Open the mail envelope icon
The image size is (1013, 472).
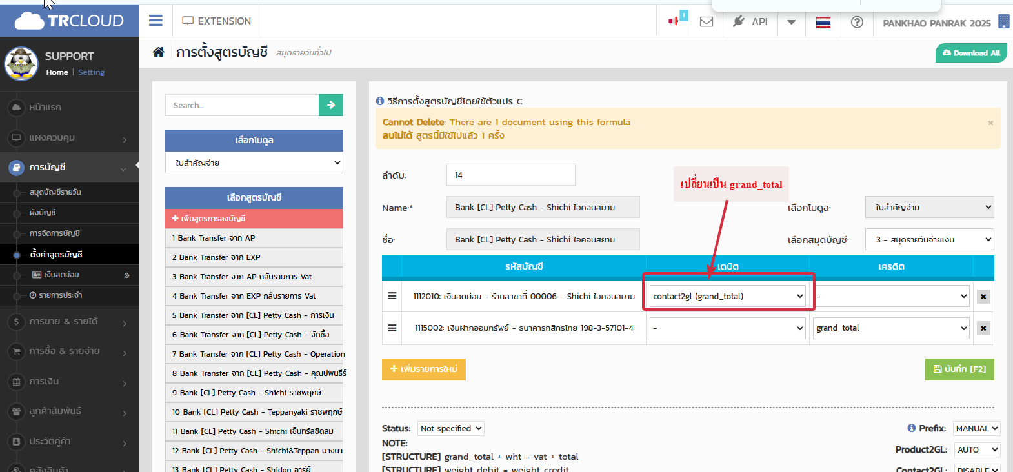pos(707,22)
